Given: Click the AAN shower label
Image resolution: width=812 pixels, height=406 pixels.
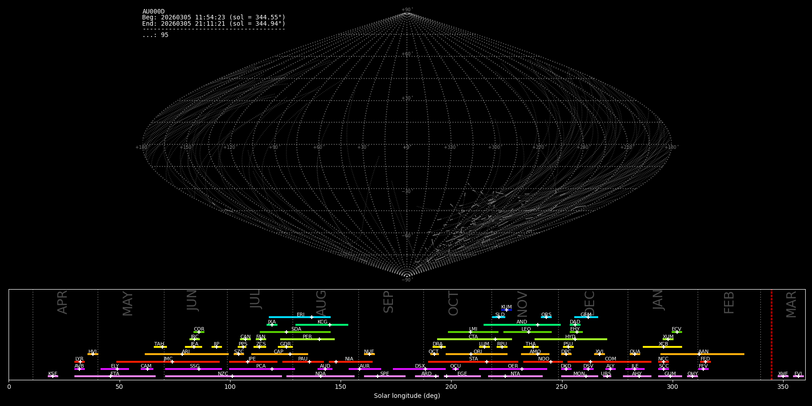Looking at the screenshot, I should 704,352.
